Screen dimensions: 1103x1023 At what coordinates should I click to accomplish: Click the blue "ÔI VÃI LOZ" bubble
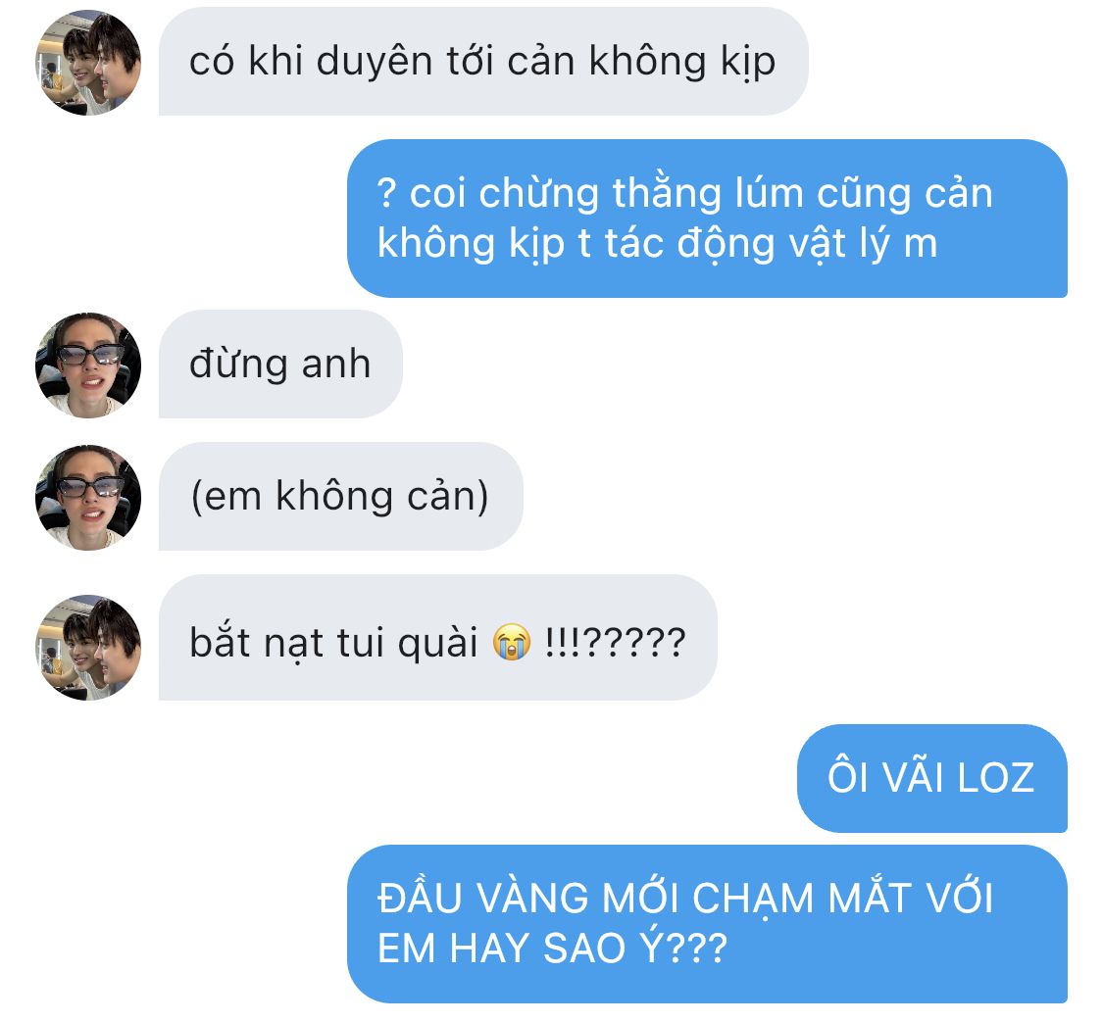coord(932,779)
